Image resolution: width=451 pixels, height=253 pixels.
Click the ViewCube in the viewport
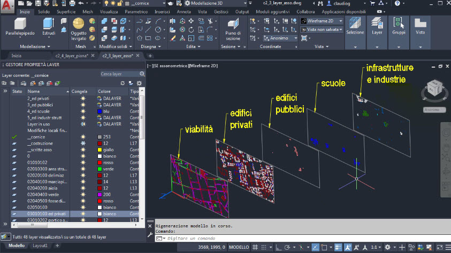click(434, 89)
